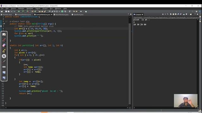Click the Console vertical scrollbar up arrow
This screenshot has height=113, width=202.
(198, 19)
